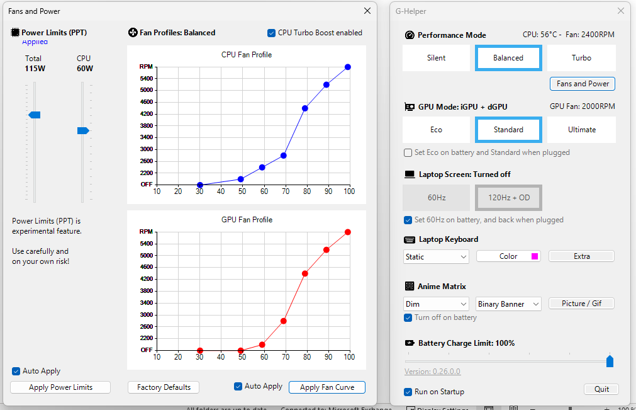This screenshot has width=636, height=410.
Task: Click the Battery Charge Limit slider handle
Action: [610, 361]
